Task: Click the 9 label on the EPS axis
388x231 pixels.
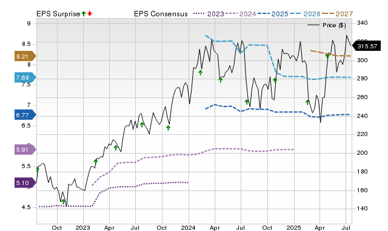Action: pos(29,24)
